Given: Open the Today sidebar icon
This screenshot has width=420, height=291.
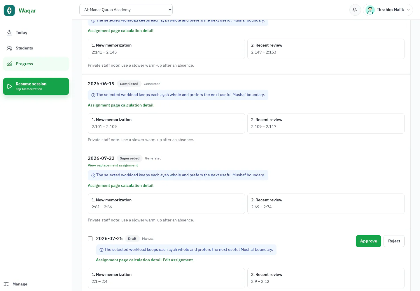Looking at the screenshot, I should [x=9, y=33].
